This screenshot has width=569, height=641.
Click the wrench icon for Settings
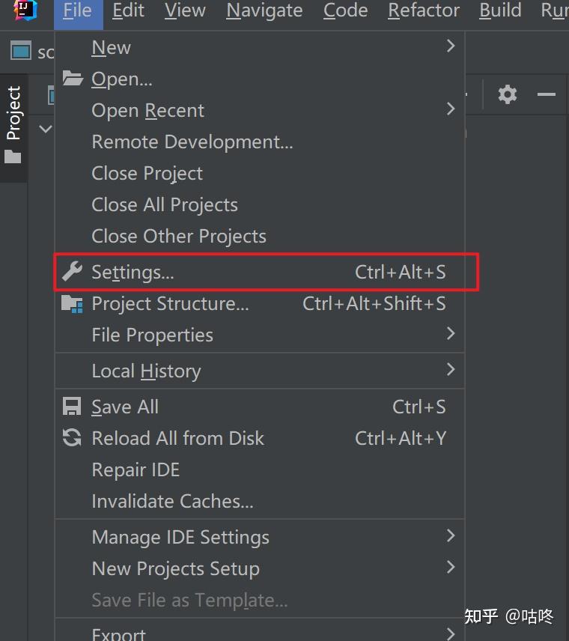tap(72, 272)
